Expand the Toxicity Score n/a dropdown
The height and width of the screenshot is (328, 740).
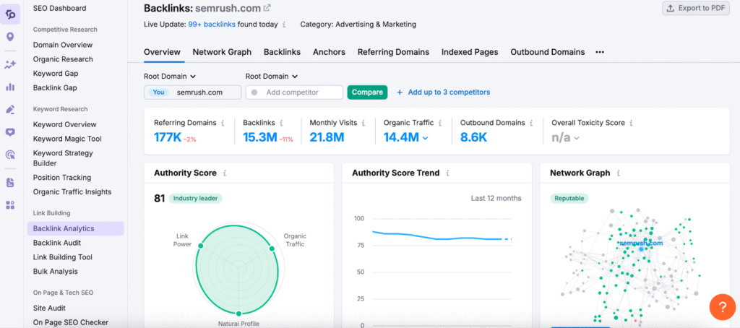tap(576, 138)
